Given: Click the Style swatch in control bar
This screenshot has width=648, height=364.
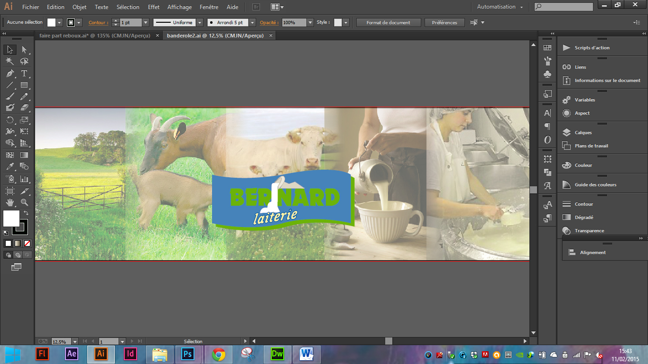Looking at the screenshot, I should tap(338, 23).
